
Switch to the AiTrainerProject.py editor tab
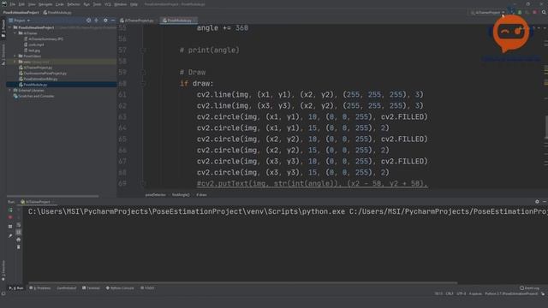(139, 21)
